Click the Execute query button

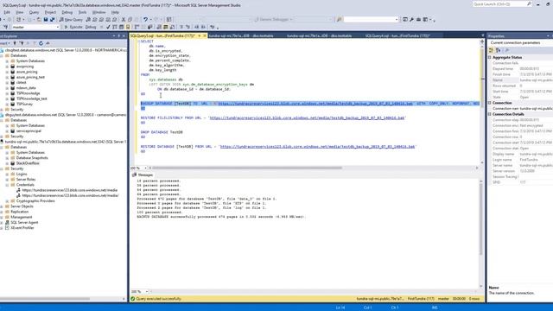(73, 27)
